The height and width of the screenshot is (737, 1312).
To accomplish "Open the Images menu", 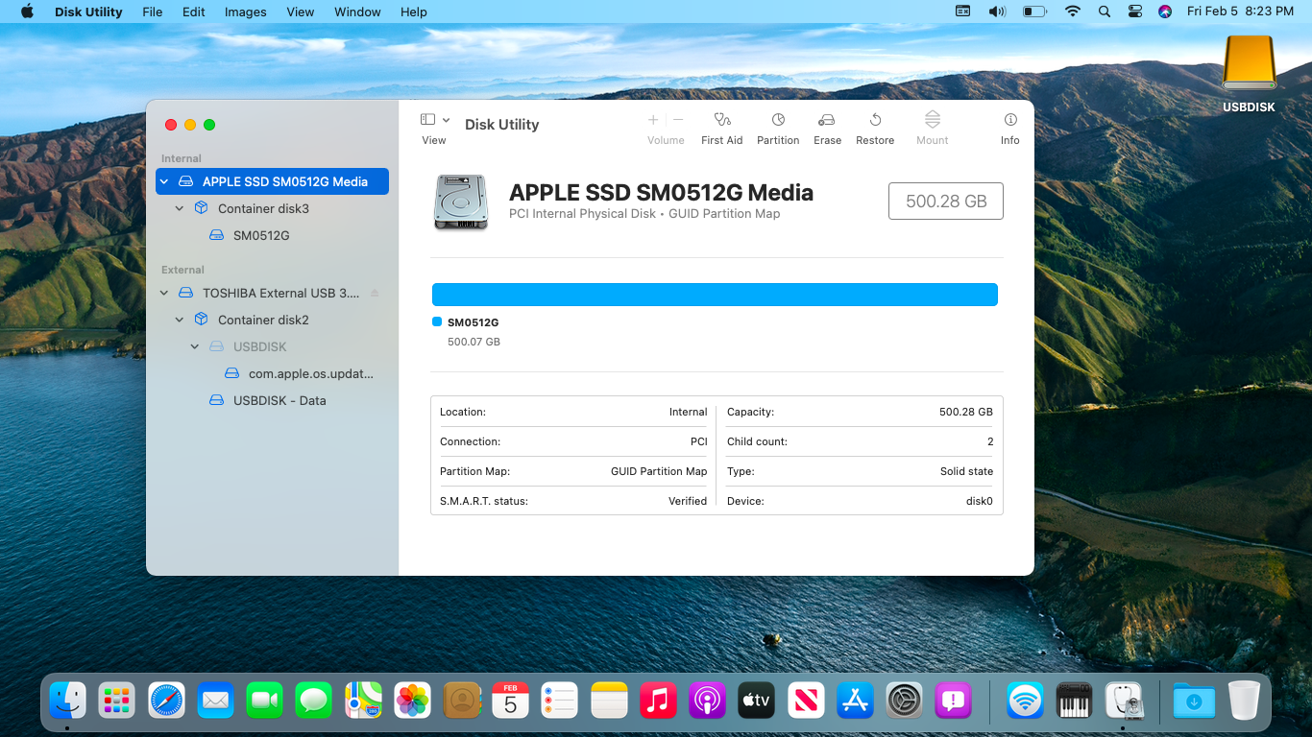I will pos(246,12).
